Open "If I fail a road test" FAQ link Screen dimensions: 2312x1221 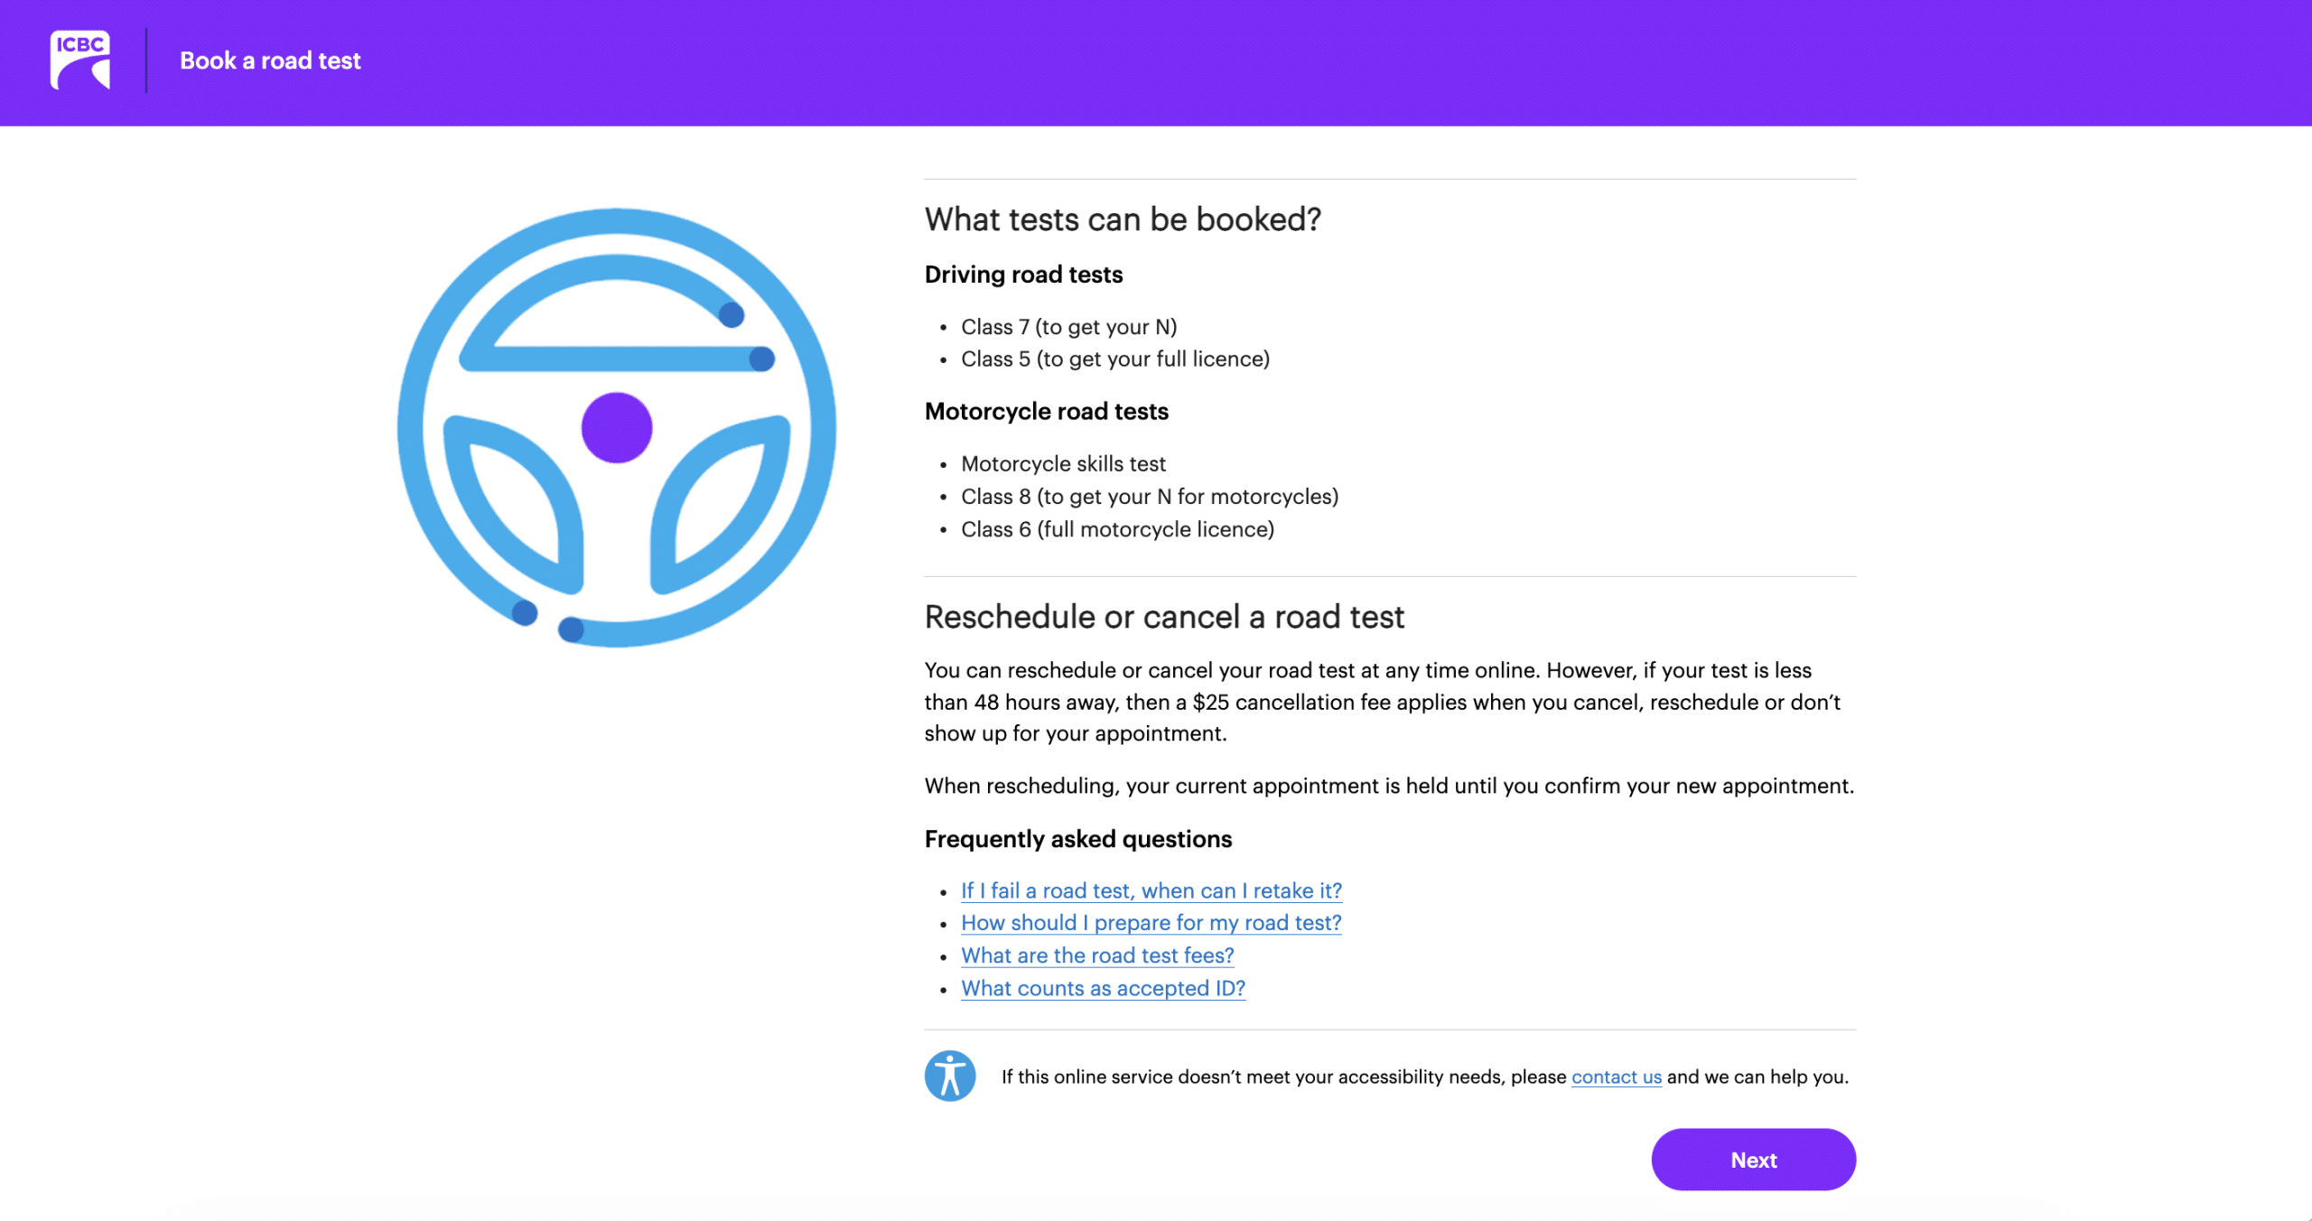tap(1151, 890)
